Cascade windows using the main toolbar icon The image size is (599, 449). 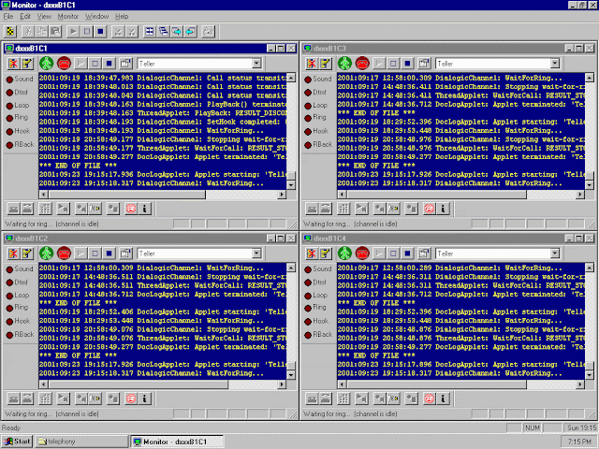point(163,31)
